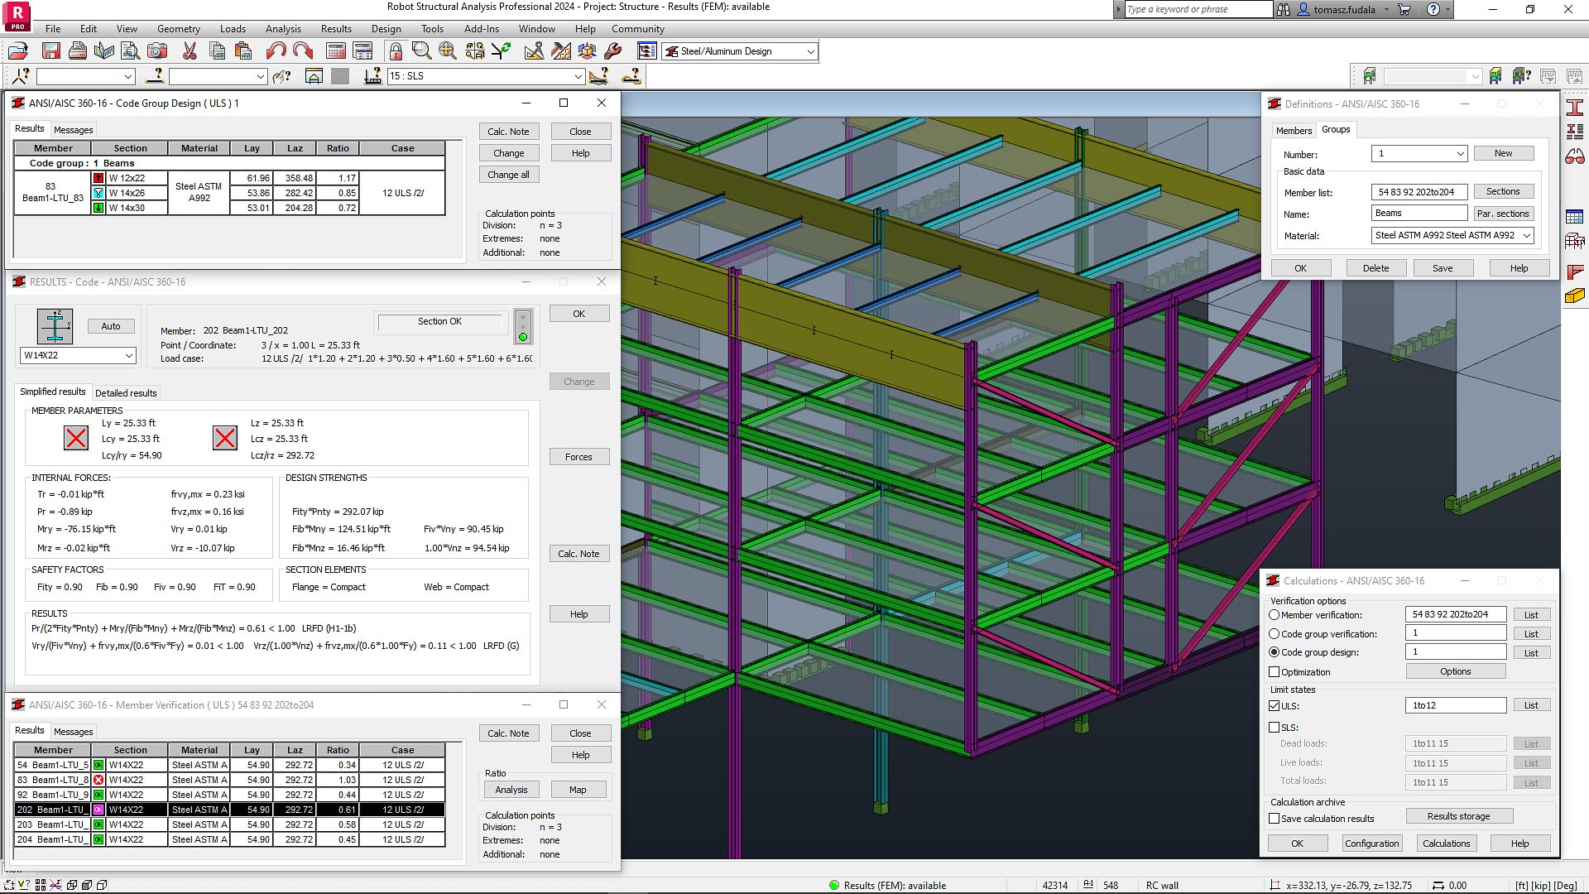Viewport: 1589px width, 894px height.
Task: Toggle the SLS limit state checkbox
Action: pyautogui.click(x=1275, y=728)
